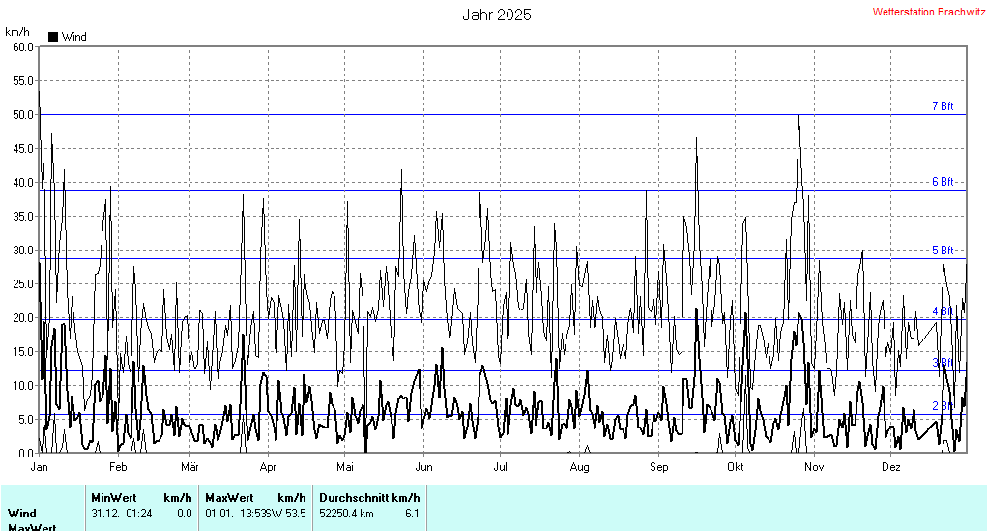The image size is (987, 531).
Task: Click the 7 Bft threshold label
Action: [942, 106]
